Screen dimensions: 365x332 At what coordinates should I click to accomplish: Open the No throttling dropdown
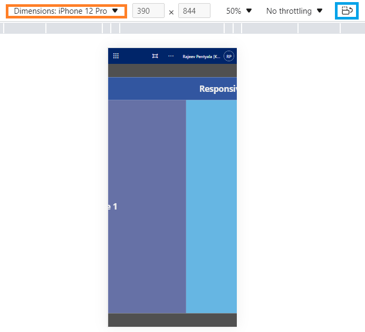pyautogui.click(x=294, y=11)
